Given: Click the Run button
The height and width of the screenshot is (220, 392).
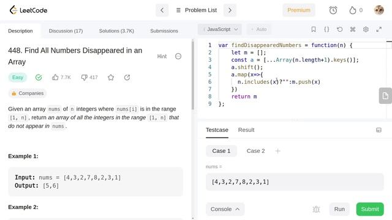Looking at the screenshot, I should click(339, 209).
